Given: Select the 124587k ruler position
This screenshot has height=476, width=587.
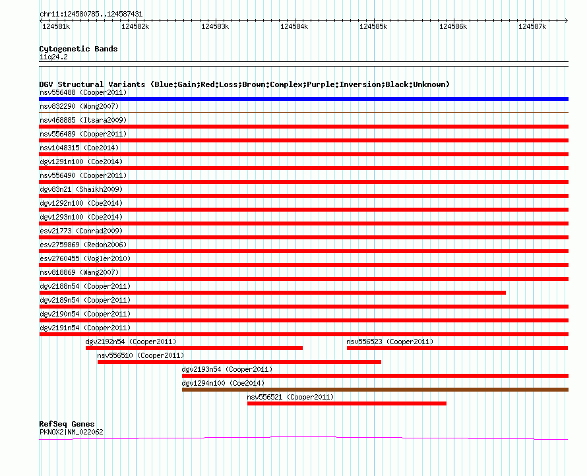Looking at the screenshot, I should (532, 26).
